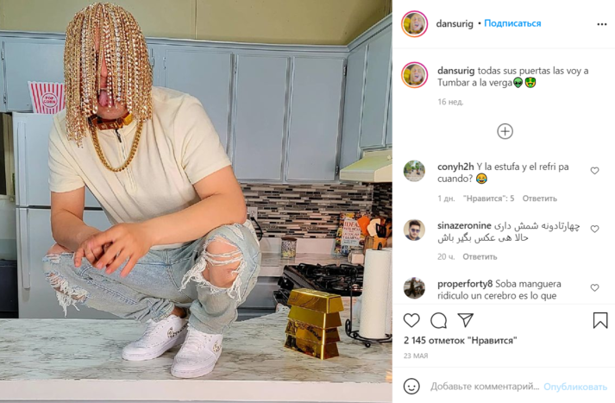Save post with the bookmark icon
The height and width of the screenshot is (403, 615).
[x=600, y=320]
